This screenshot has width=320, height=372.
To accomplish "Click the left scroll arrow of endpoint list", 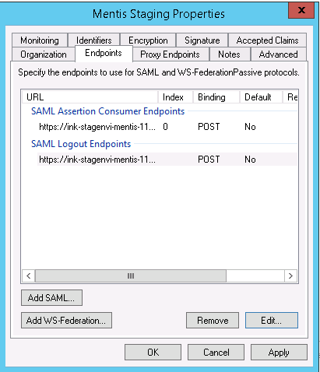I will [x=29, y=275].
